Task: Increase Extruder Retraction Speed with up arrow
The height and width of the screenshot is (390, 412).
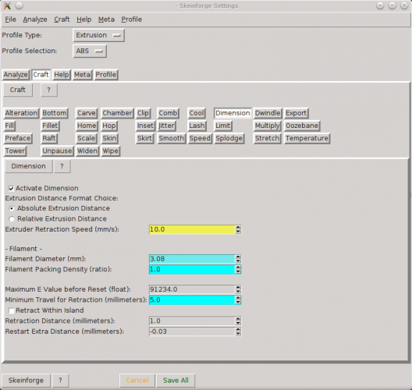Action: click(x=238, y=228)
